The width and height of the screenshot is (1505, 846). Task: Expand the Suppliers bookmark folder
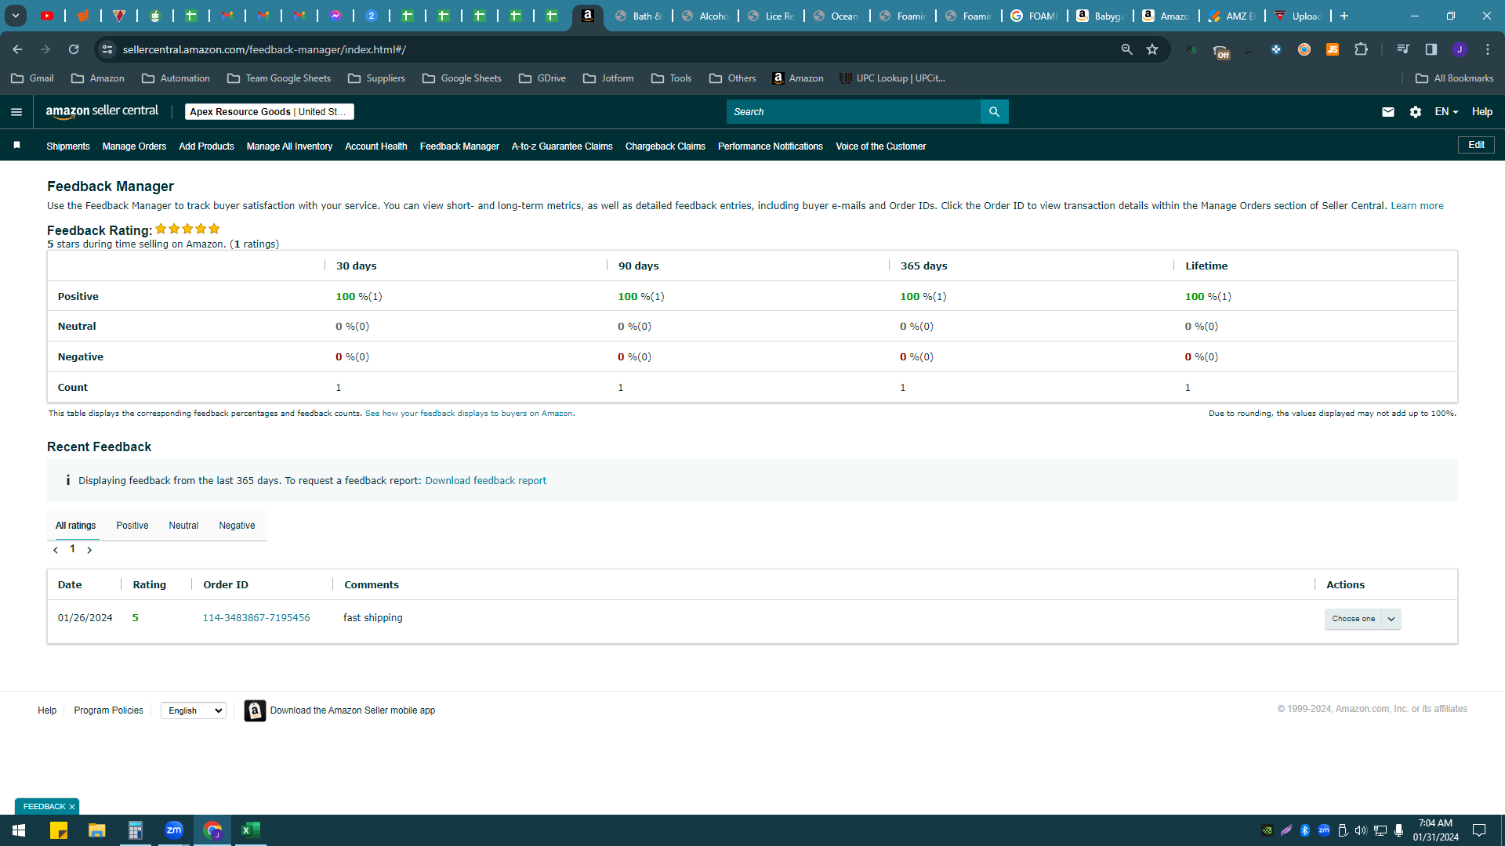(376, 78)
